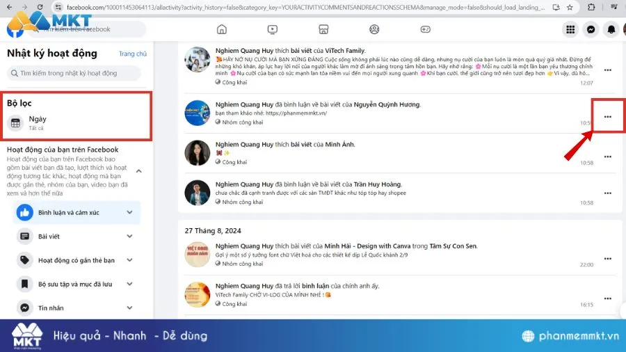Open options for reply comment entry at 16:15
Viewport: 626px width, 352px height.
[x=608, y=298]
